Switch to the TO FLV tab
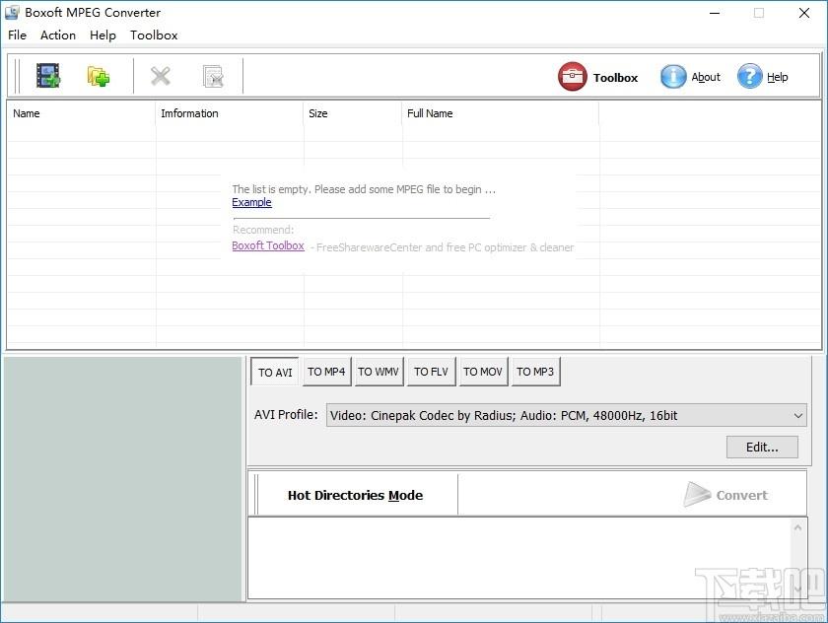The height and width of the screenshot is (623, 828). [431, 372]
